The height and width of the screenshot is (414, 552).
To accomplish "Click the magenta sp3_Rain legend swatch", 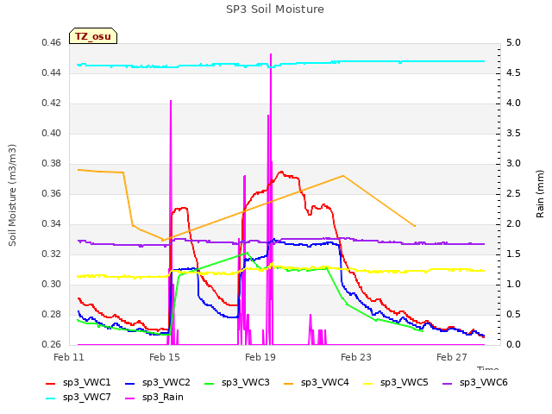I will click(x=130, y=398).
